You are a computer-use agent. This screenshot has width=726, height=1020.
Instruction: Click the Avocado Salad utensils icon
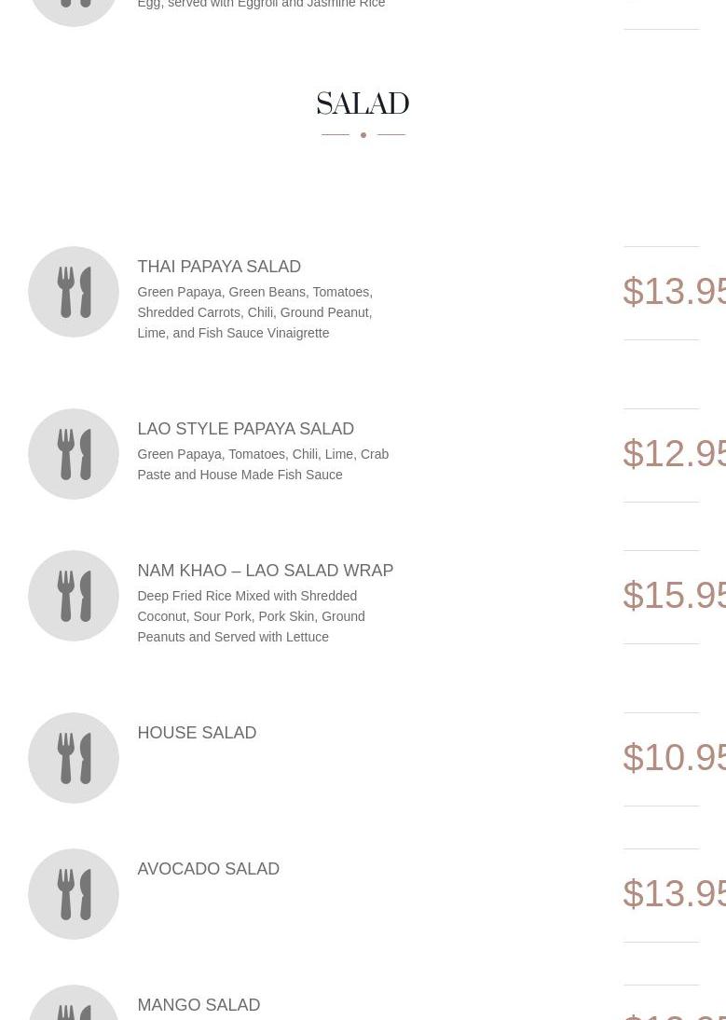click(x=74, y=894)
